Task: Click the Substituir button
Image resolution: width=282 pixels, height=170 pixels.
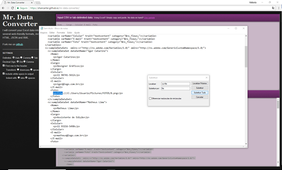Action: click(x=200, y=88)
